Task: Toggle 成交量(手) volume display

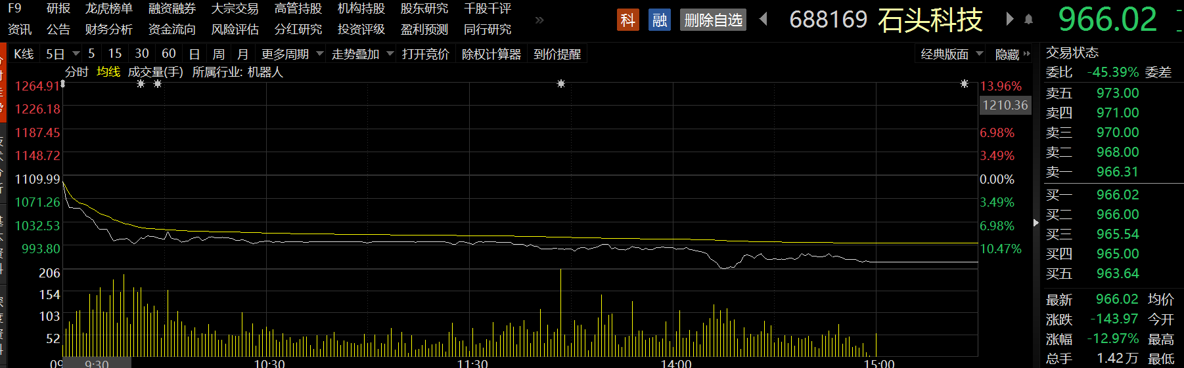Action: [155, 72]
